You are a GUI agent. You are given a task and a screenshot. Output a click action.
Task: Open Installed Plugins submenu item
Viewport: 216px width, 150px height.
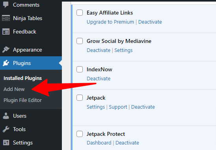[x=22, y=78]
